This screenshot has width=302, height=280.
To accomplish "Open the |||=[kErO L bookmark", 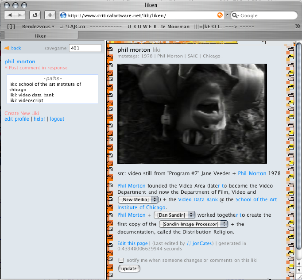I will point(224,27).
